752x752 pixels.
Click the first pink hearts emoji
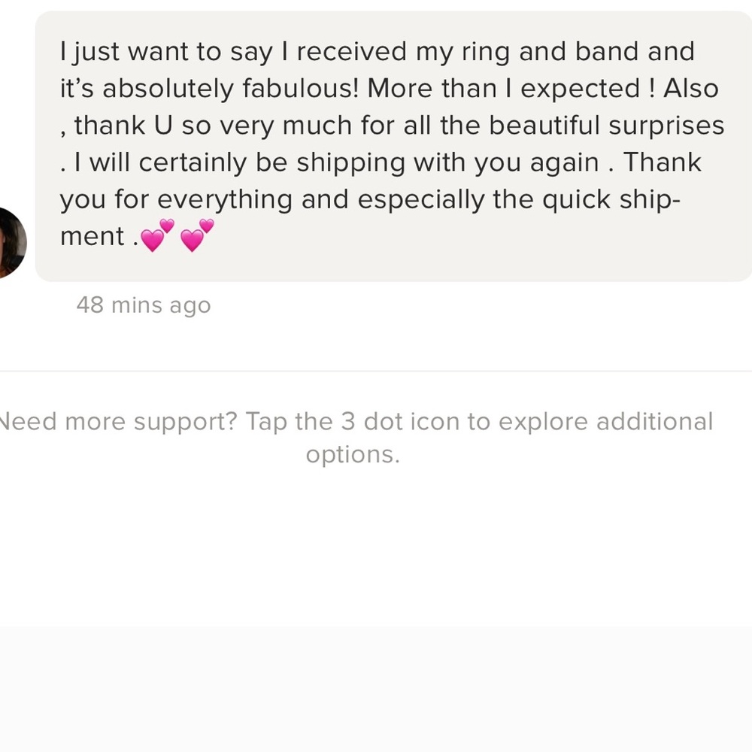(x=156, y=236)
